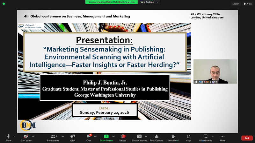Expand the video options arrow beside Start Video
The width and height of the screenshot is (255, 143).
pyautogui.click(x=33, y=136)
